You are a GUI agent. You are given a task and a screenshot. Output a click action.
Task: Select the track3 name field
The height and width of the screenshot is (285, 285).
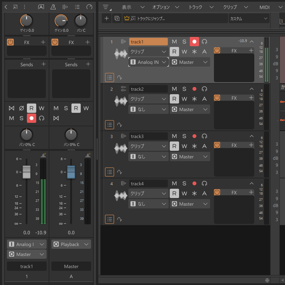pyautogui.click(x=148, y=136)
